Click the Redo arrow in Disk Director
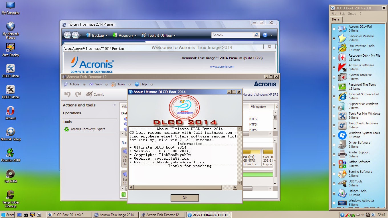The image size is (388, 218). tap(78, 94)
